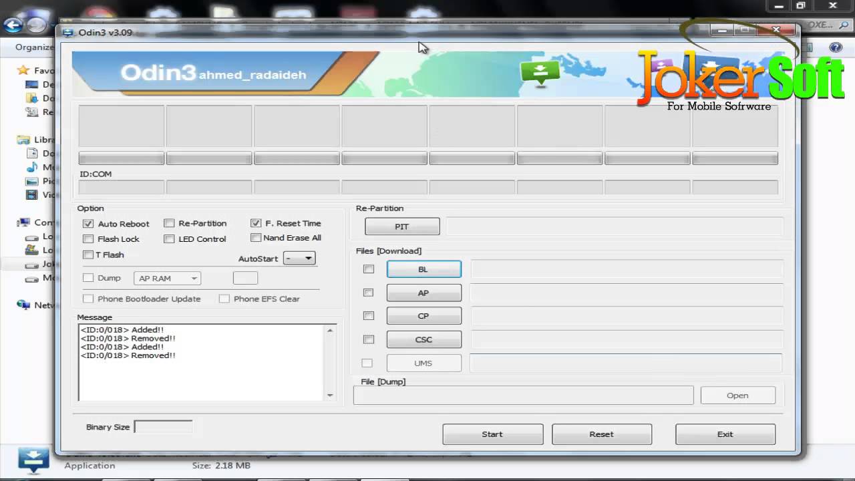The image size is (855, 481).
Task: Click the PIT file path field
Action: [x=615, y=226]
